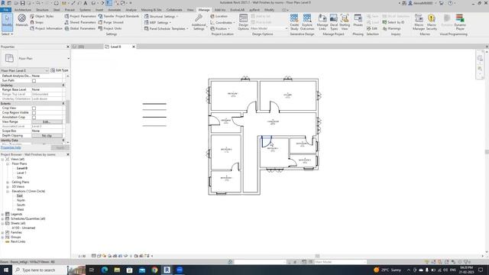Open the Collaborate ribbon tab
489x275 pixels.
pos(174,10)
